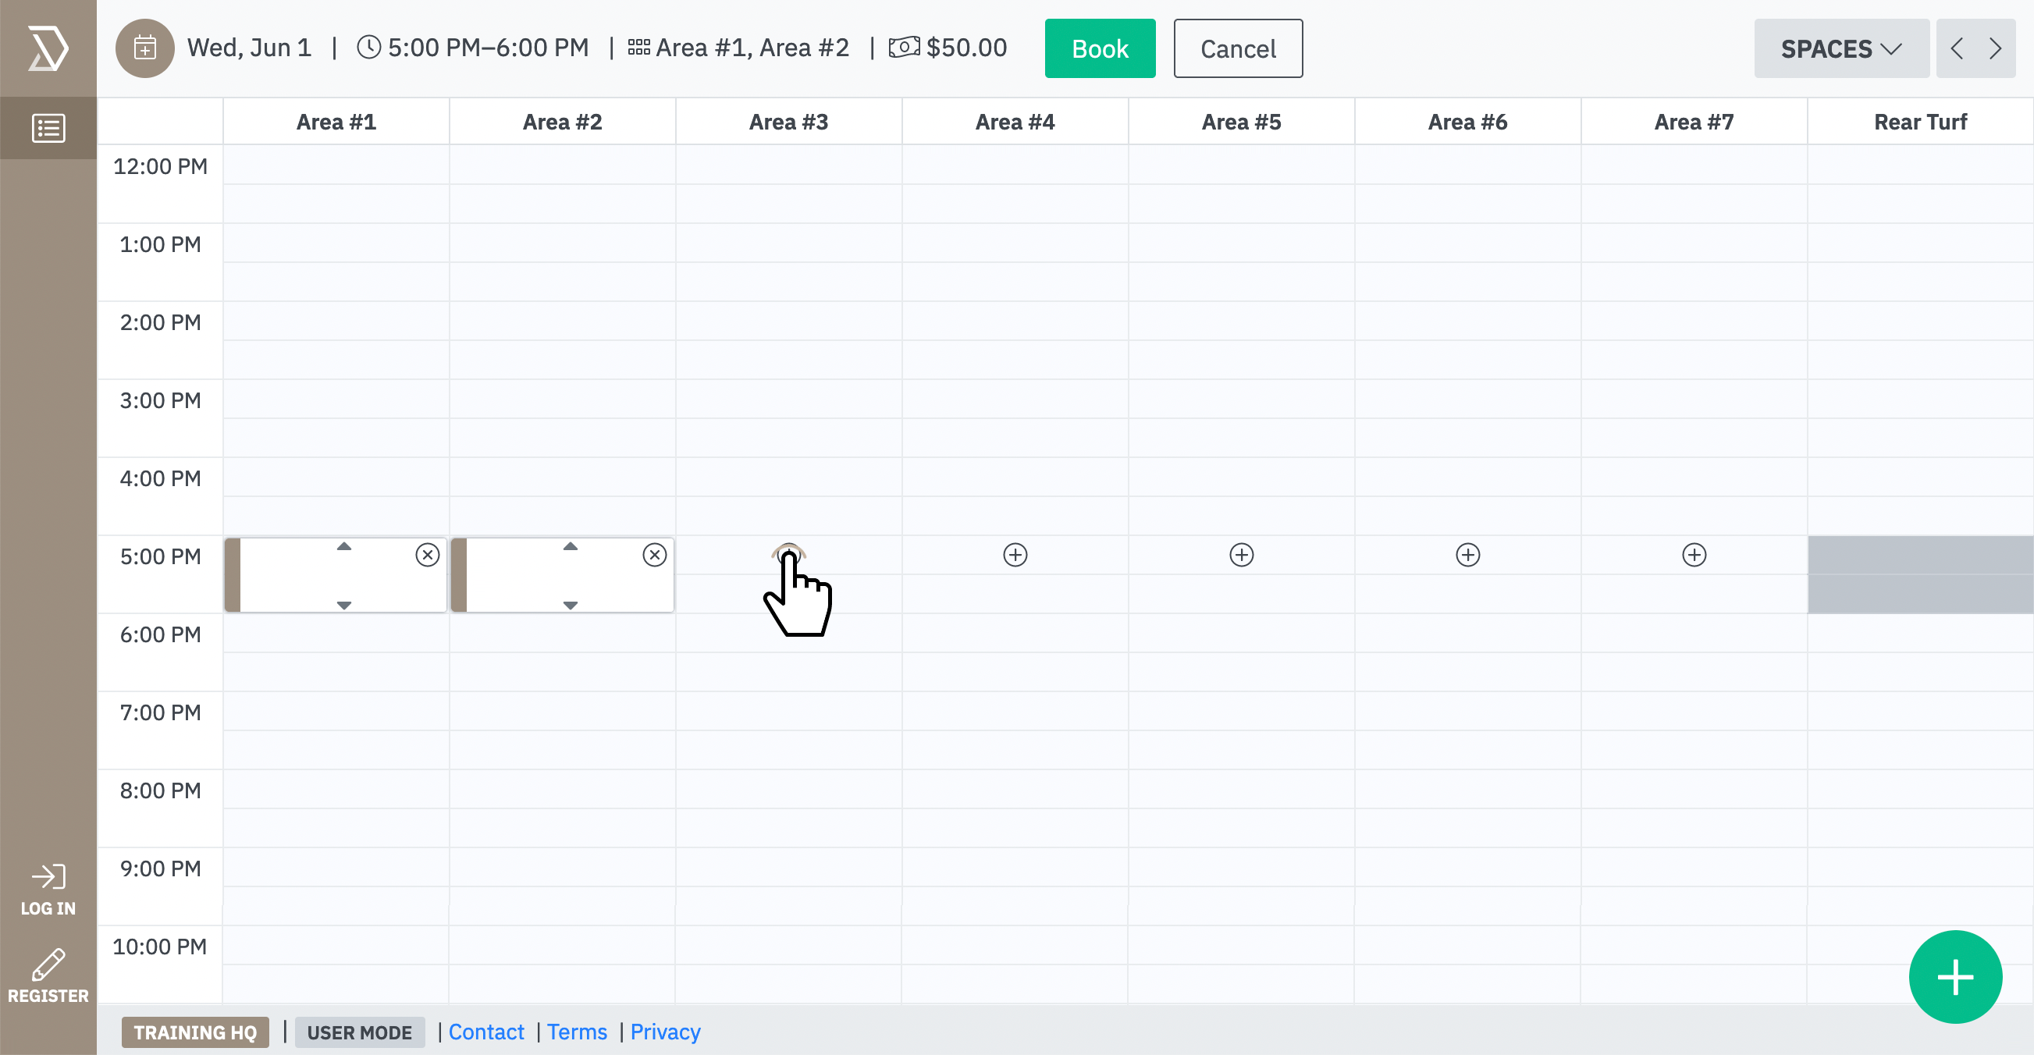The width and height of the screenshot is (2034, 1055).
Task: Add Area #5 at 5:00 PM
Action: 1241,554
